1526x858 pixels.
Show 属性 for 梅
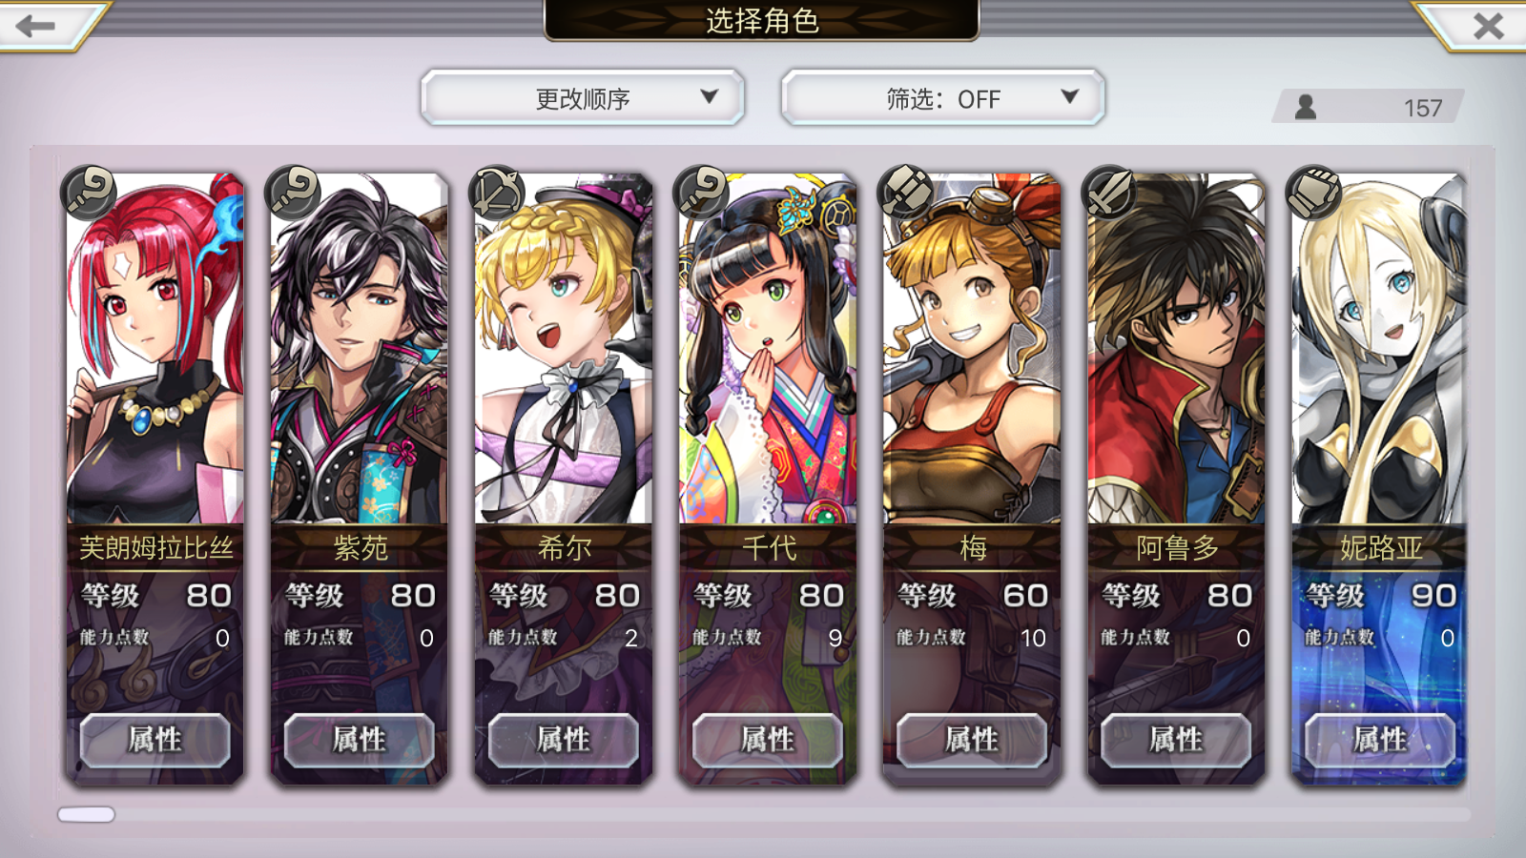(x=972, y=740)
